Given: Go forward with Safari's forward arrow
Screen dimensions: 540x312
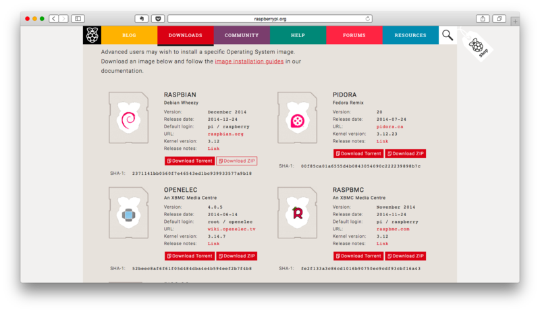Looking at the screenshot, I should (x=63, y=19).
